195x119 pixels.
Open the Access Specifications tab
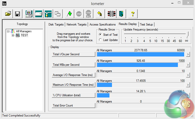coord(102,24)
